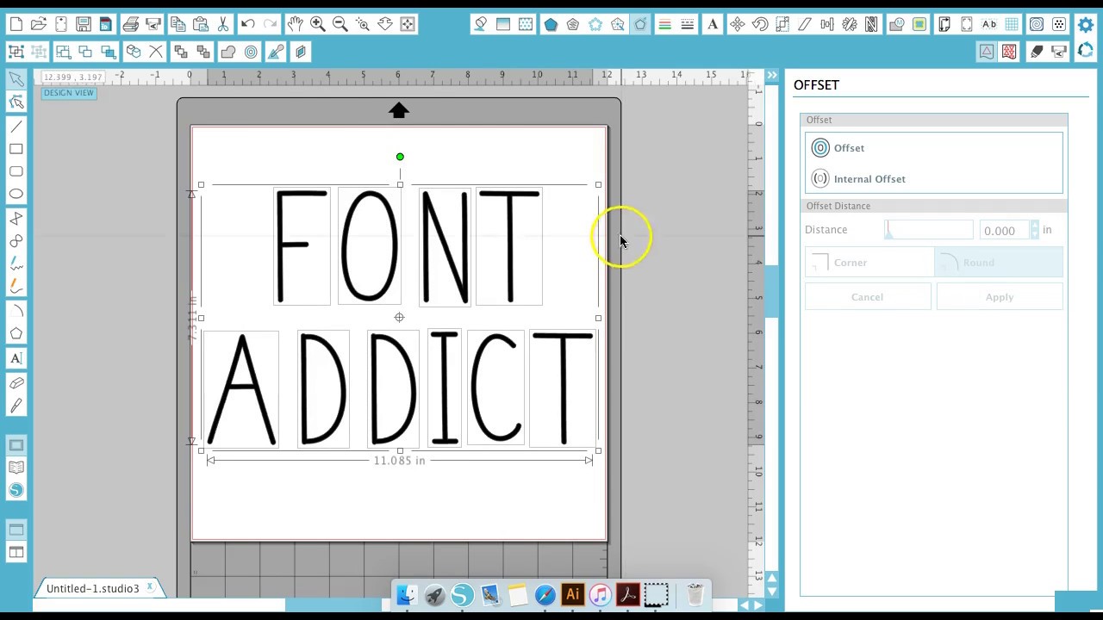Image resolution: width=1103 pixels, height=620 pixels.
Task: Click the offset Distance slider
Action: 929,230
